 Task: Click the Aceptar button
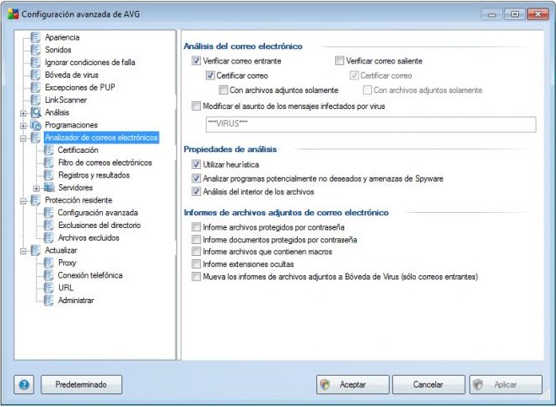coord(353,385)
